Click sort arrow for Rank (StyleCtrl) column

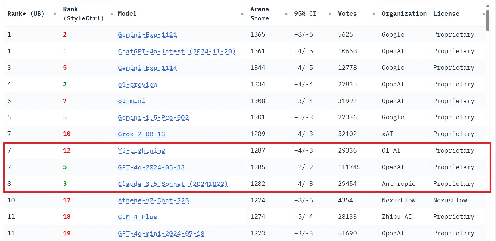(x=112, y=14)
